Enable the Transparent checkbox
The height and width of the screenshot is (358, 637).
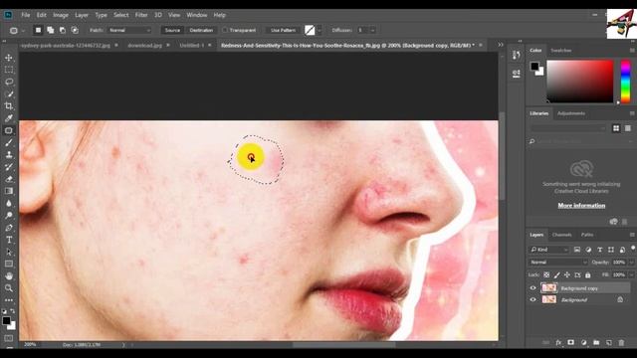coord(225,30)
